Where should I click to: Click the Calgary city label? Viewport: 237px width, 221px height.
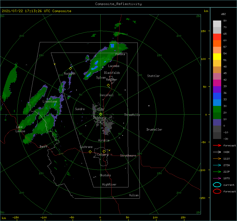point(103,155)
